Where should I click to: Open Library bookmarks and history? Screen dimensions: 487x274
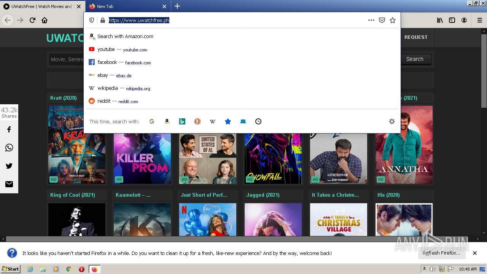[440, 20]
